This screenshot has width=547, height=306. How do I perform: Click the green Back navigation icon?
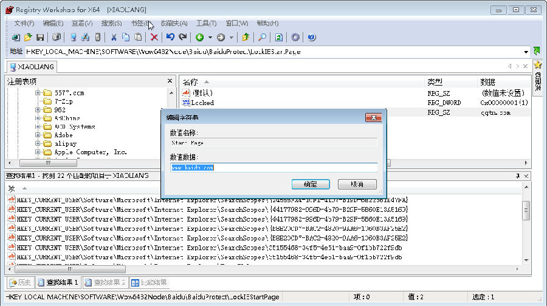(199, 37)
